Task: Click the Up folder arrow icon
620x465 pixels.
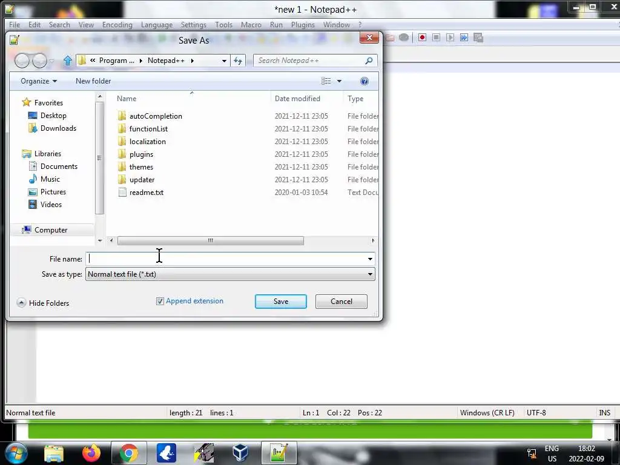Action: 68,61
